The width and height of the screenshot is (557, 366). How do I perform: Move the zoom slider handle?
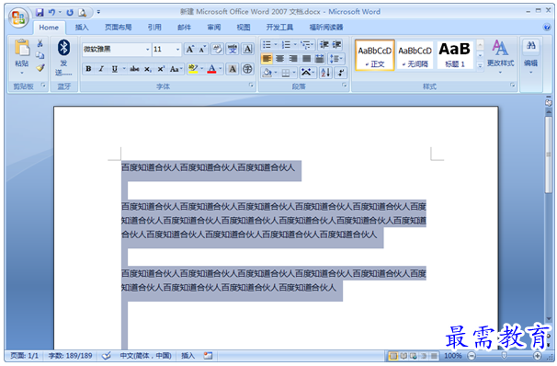[504, 355]
